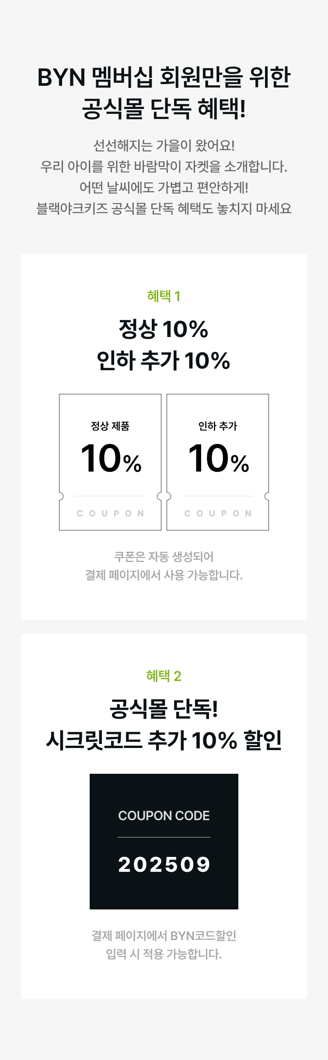Click the COUPON CODE label text

click(164, 816)
